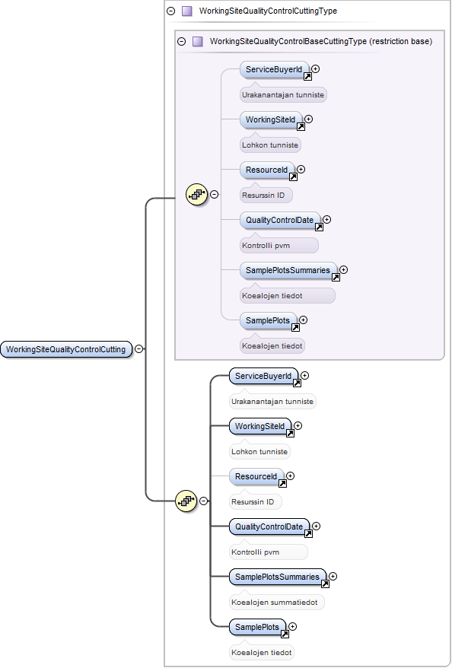Click WorkingSiteId reference arrow in restriction base
The width and height of the screenshot is (452, 668).
click(301, 127)
